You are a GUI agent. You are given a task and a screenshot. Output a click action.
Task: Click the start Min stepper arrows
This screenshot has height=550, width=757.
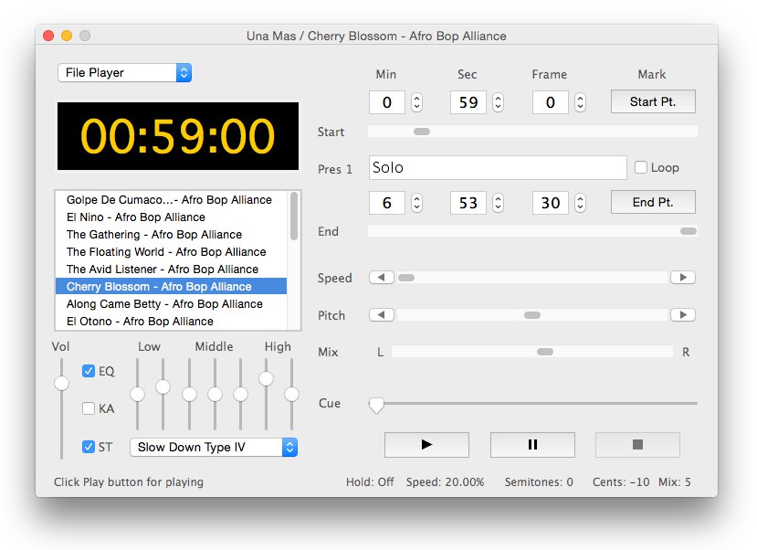tap(417, 102)
